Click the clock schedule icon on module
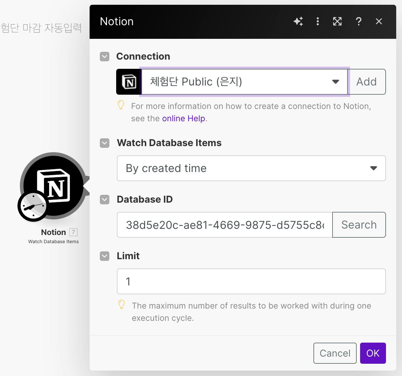Image resolution: width=402 pixels, height=376 pixels. coord(33,206)
